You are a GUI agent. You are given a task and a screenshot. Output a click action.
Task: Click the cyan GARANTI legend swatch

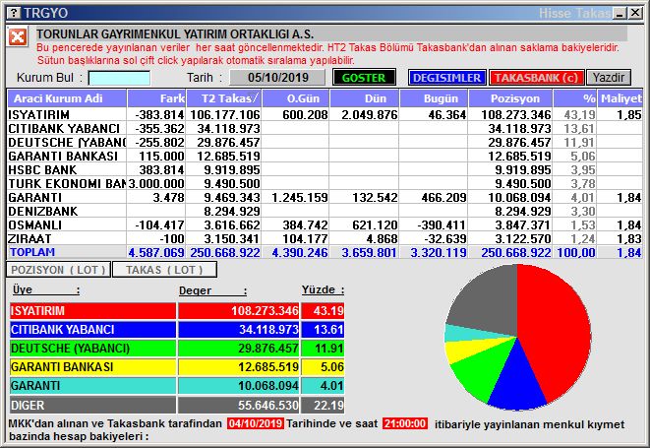(92, 385)
